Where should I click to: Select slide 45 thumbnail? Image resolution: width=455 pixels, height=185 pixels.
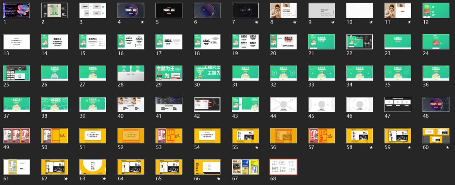(321, 104)
